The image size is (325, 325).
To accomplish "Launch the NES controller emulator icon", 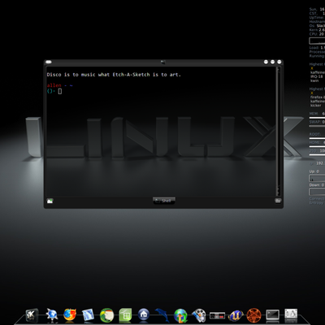I will click(x=218, y=315).
